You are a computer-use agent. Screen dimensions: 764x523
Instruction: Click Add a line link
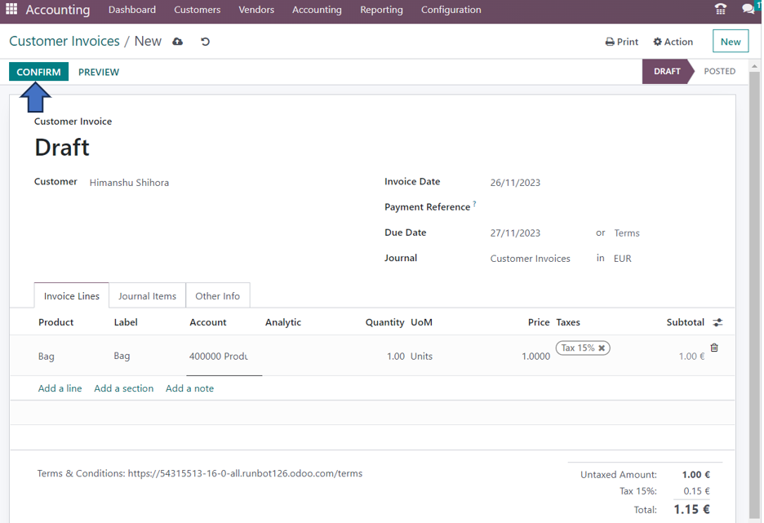60,388
